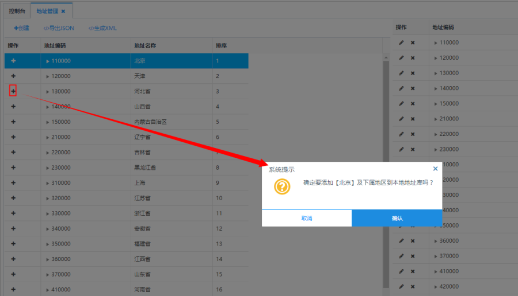Click the plus icon for 山东省 row
This screenshot has width=518, height=296.
pos(13,274)
